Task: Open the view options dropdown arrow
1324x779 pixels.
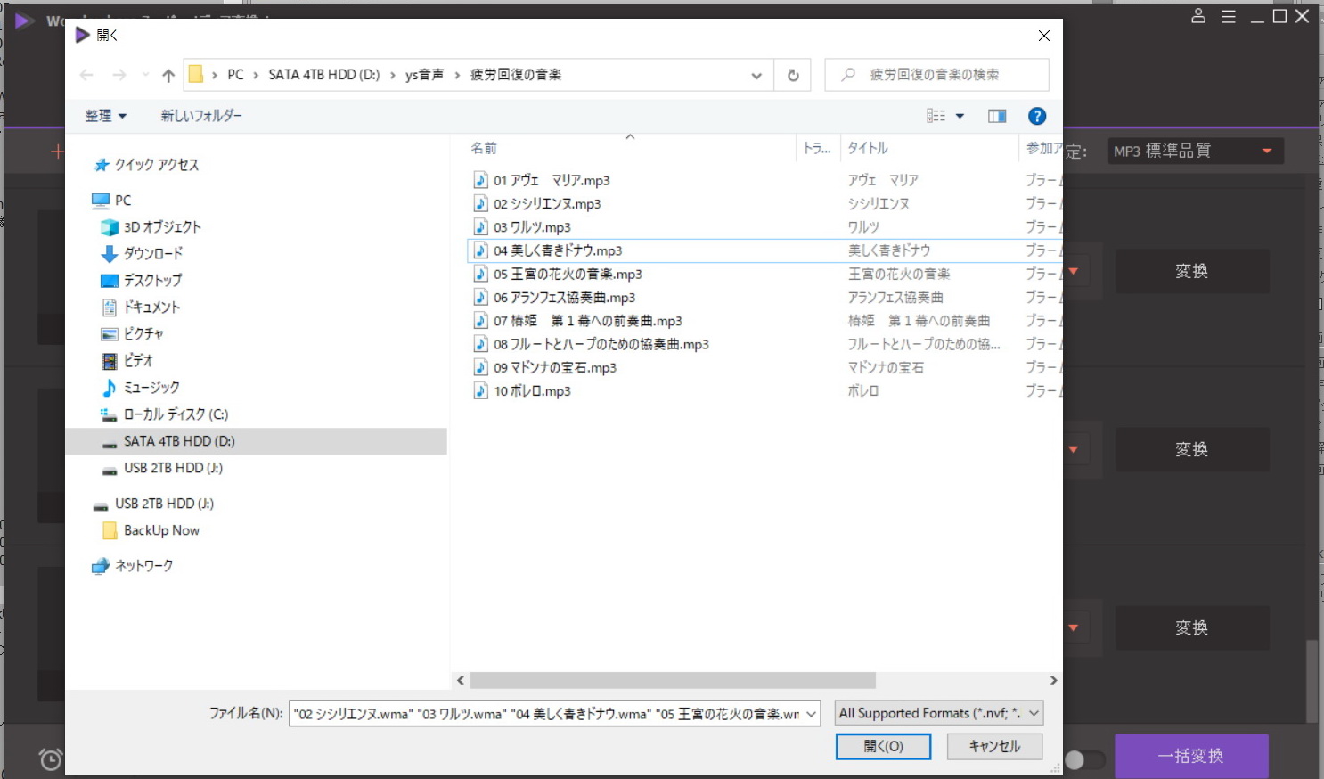Action: coord(960,116)
